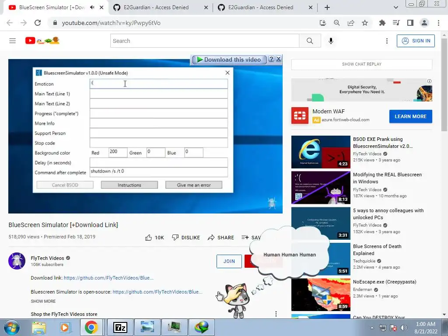Click the SIGN IN button
This screenshot has height=336, width=448.
click(x=416, y=41)
